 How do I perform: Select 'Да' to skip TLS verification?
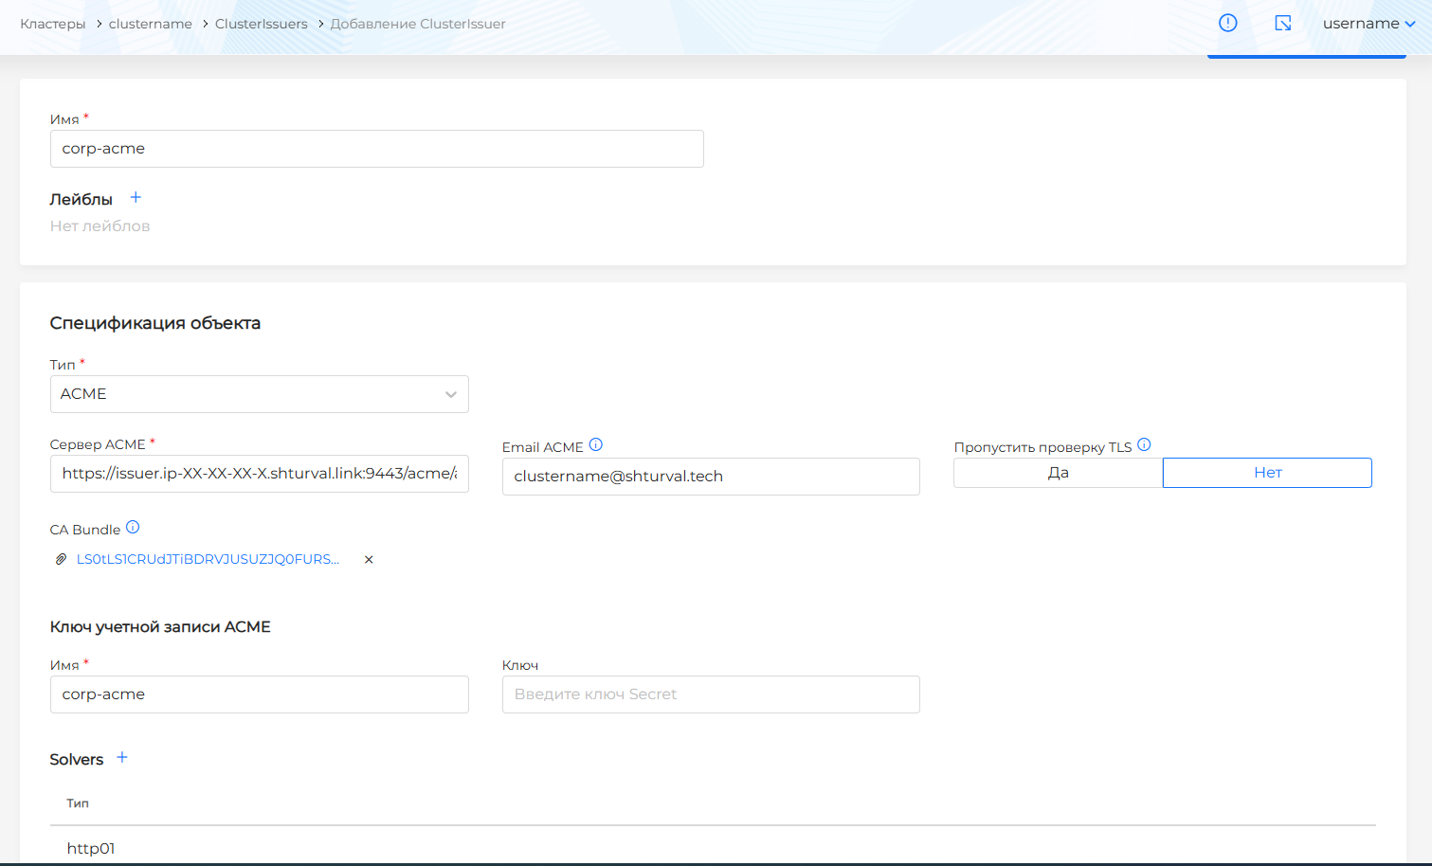pos(1058,473)
